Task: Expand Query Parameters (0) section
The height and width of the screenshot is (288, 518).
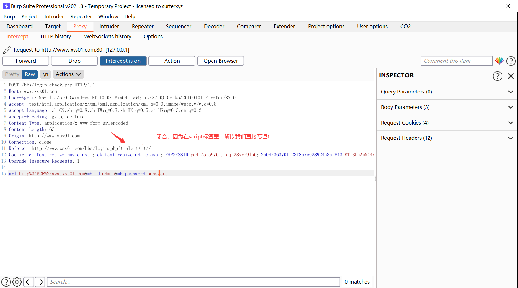Action: 447,92
